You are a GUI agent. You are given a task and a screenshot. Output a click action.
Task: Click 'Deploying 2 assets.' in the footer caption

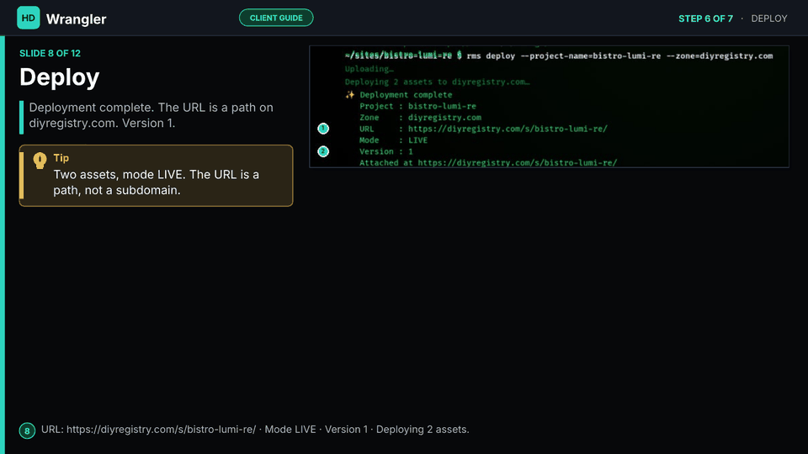coord(423,430)
